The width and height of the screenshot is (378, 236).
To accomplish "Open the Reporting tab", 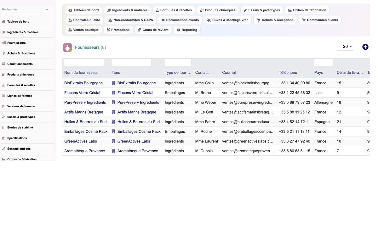I will tap(187, 30).
